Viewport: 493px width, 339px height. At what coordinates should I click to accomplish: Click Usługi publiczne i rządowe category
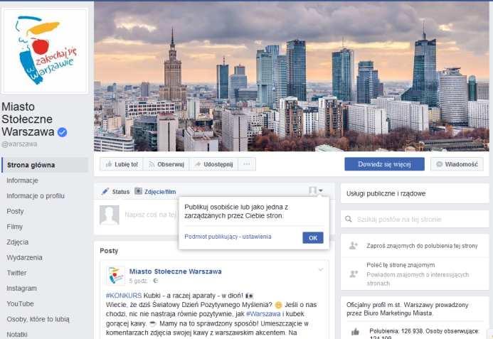(386, 193)
